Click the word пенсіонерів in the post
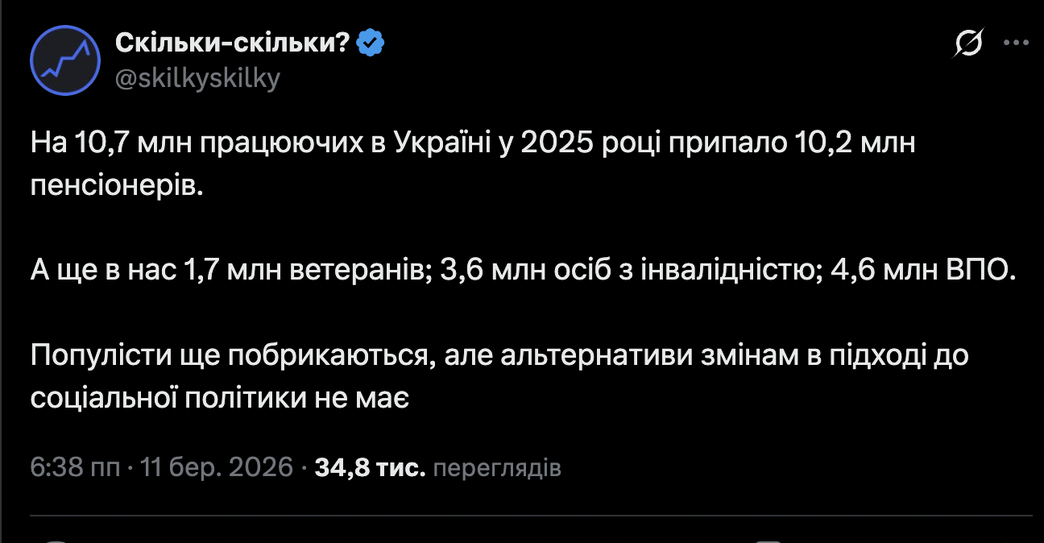The height and width of the screenshot is (543, 1044). pos(113,184)
